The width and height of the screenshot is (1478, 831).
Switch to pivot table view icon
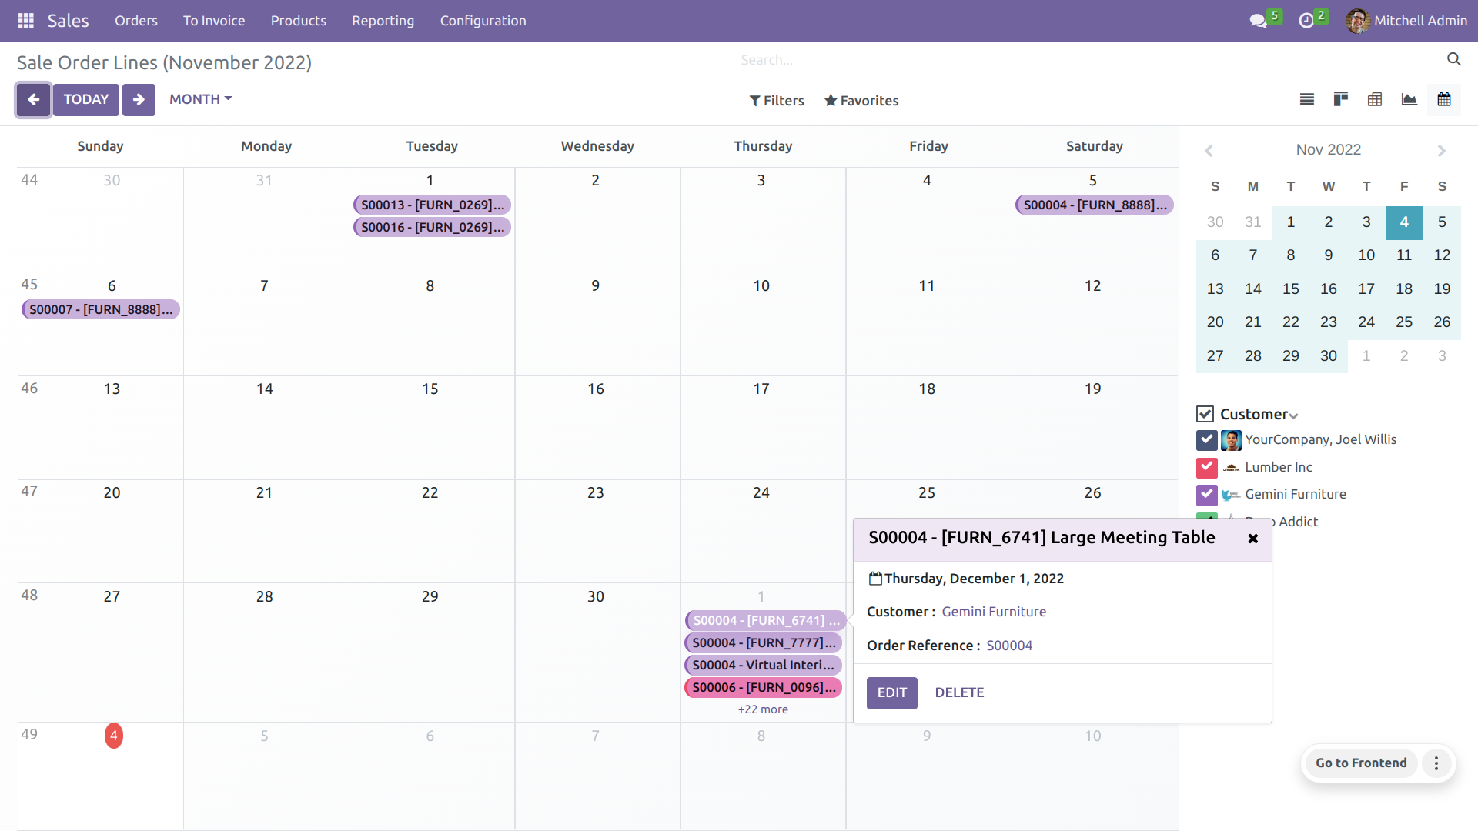point(1374,99)
